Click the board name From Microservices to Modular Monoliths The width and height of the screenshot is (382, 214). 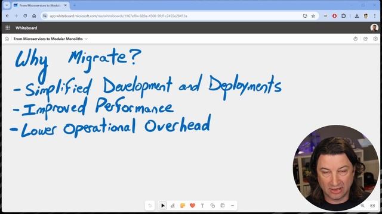[x=48, y=39]
